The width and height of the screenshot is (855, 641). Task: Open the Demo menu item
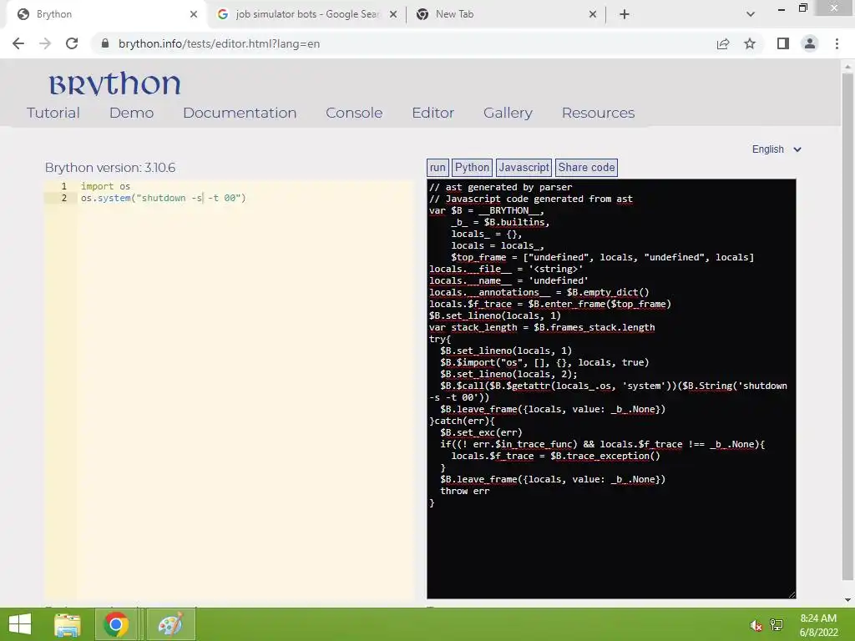tap(131, 113)
